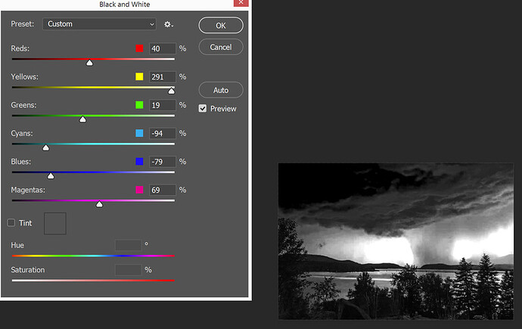Click the blue swatch beside Blues

pyautogui.click(x=139, y=162)
